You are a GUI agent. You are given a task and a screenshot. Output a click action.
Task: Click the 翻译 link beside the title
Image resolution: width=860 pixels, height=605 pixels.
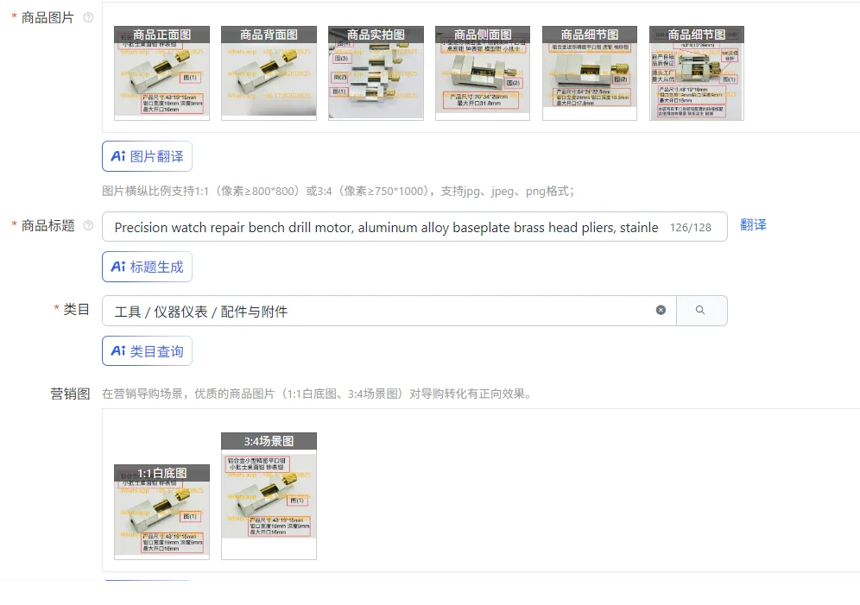753,224
